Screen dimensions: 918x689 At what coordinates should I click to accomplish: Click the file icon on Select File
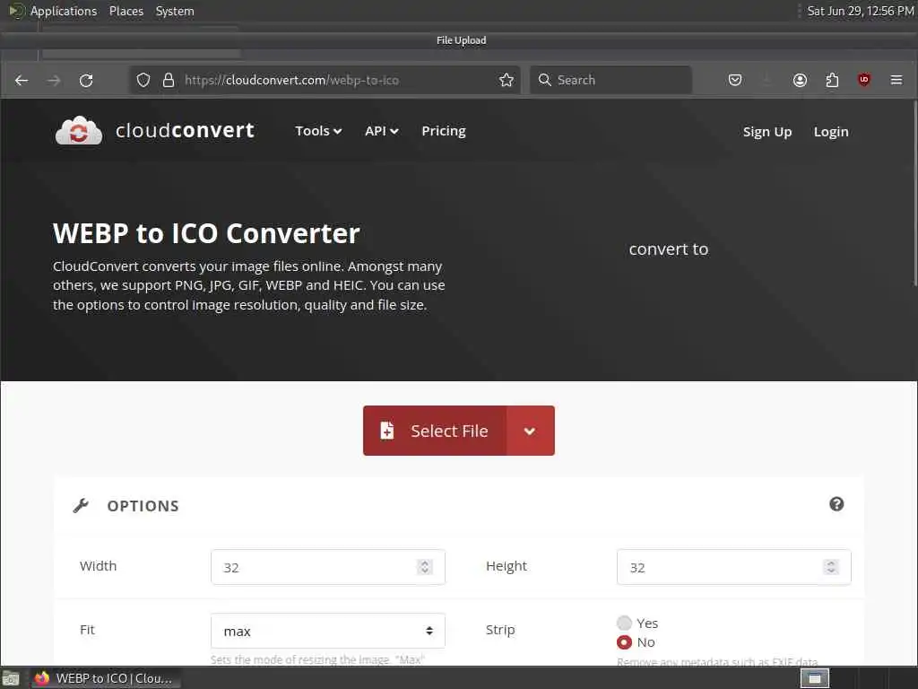(x=387, y=431)
